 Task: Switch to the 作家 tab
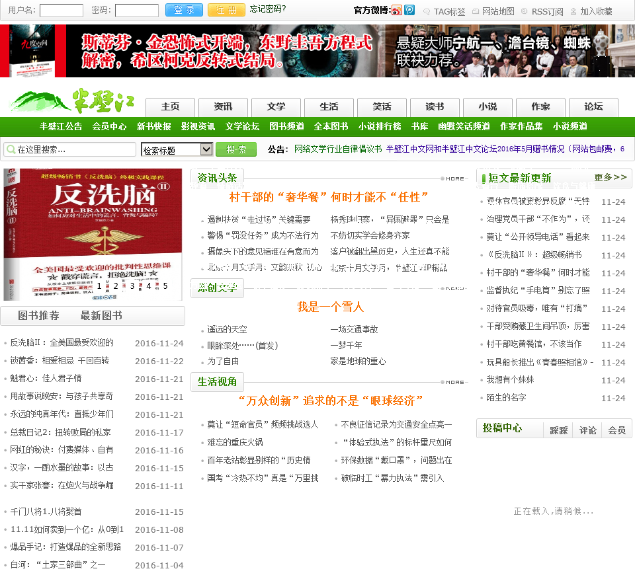point(540,107)
